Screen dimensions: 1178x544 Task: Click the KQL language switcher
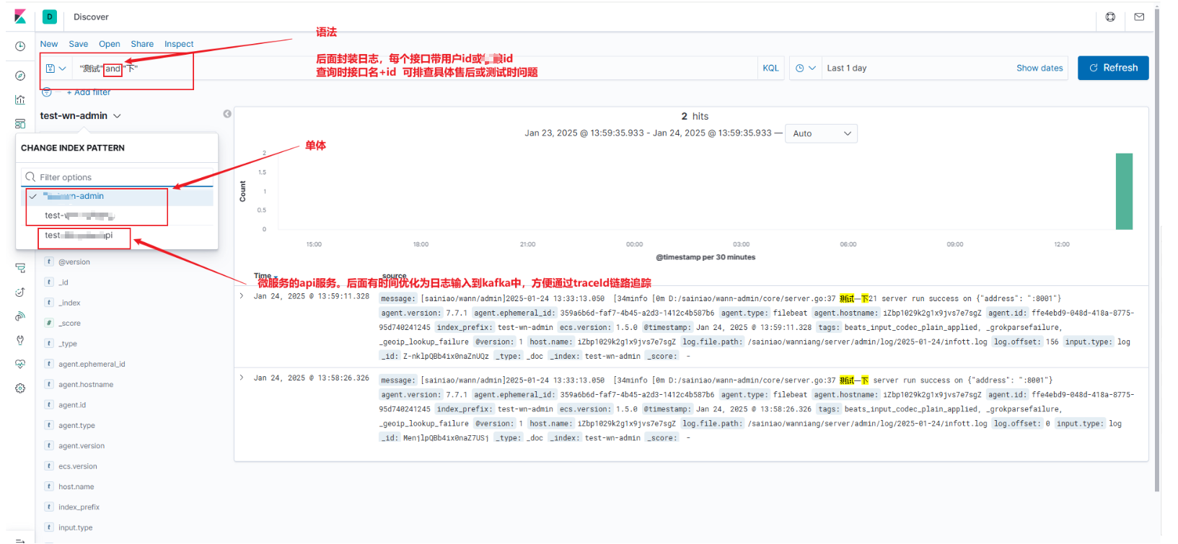tap(771, 68)
